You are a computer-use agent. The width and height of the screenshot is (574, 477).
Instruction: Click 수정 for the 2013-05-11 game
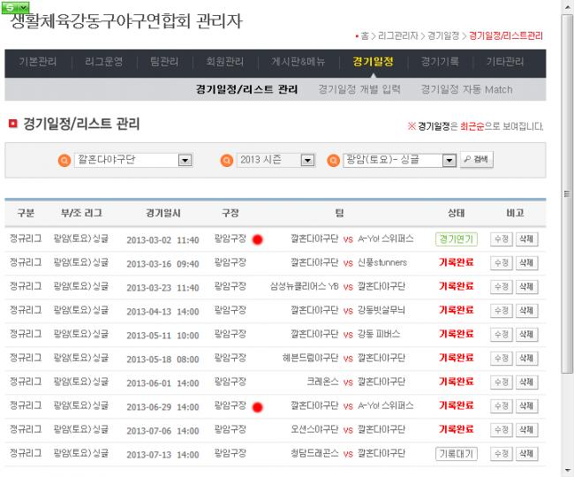click(502, 334)
